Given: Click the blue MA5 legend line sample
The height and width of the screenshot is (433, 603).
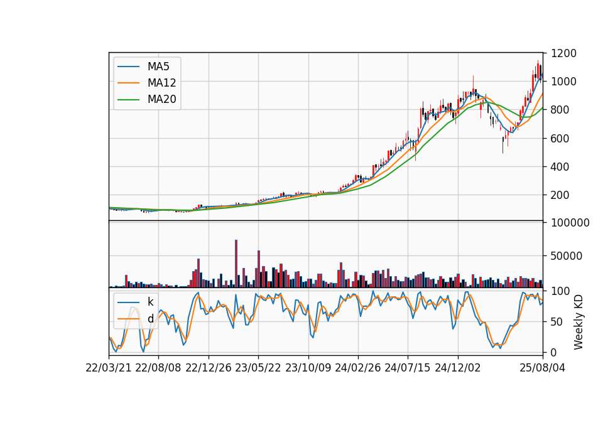Looking at the screenshot, I should click(128, 67).
